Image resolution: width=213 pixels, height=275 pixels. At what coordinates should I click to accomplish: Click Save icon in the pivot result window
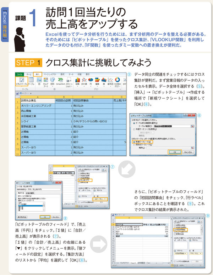point(113,215)
